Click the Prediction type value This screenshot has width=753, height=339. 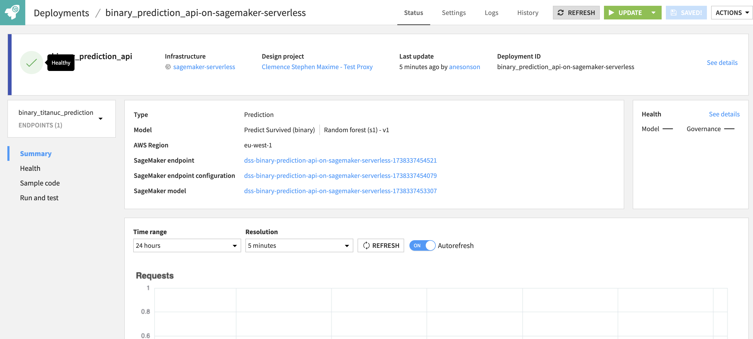(x=259, y=115)
